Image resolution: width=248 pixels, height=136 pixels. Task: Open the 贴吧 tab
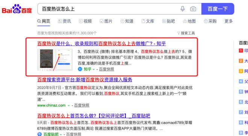coord(168,21)
